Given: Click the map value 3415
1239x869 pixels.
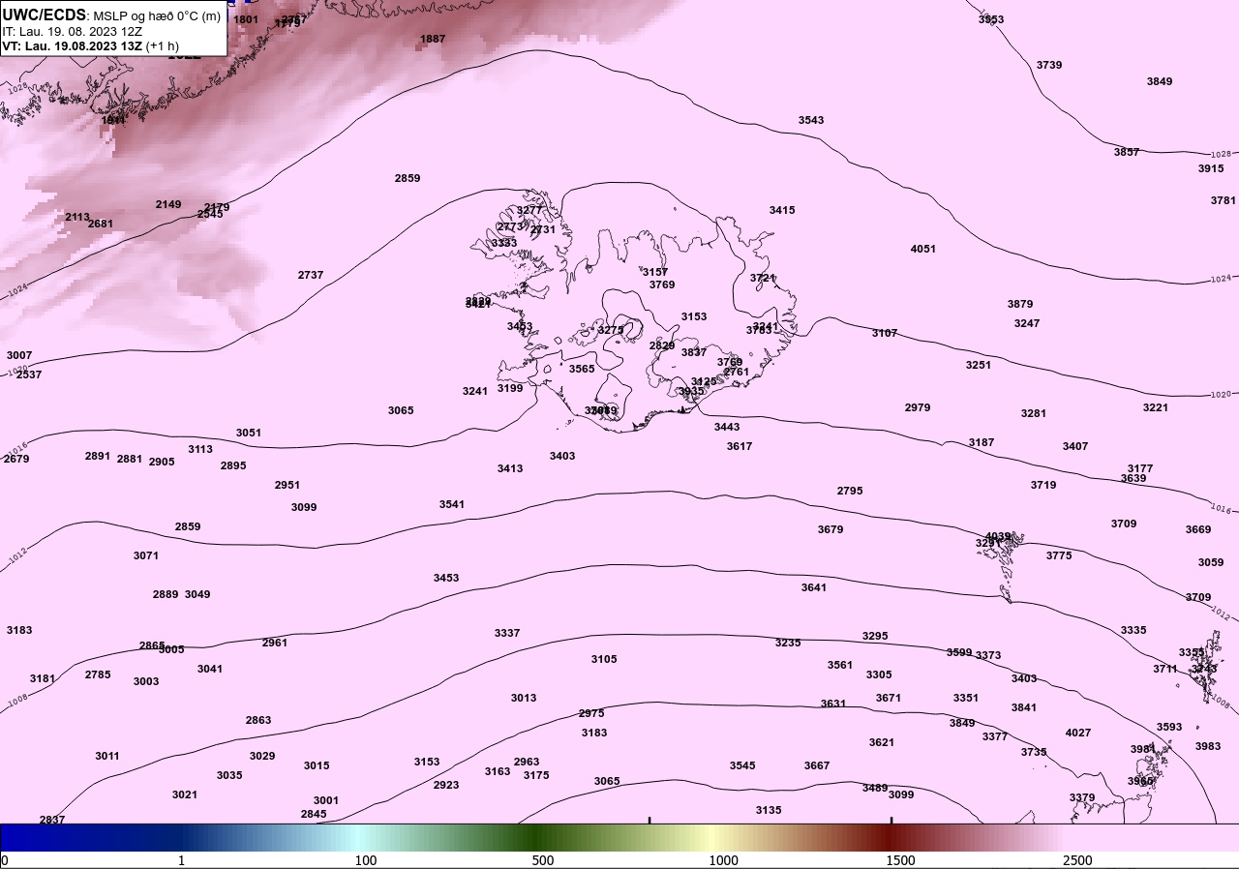Looking at the screenshot, I should [x=782, y=210].
